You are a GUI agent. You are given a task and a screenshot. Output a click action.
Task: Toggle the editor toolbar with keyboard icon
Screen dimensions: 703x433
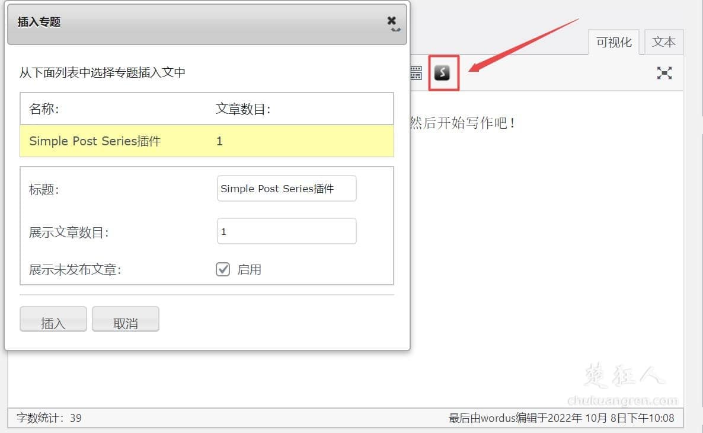tap(417, 73)
